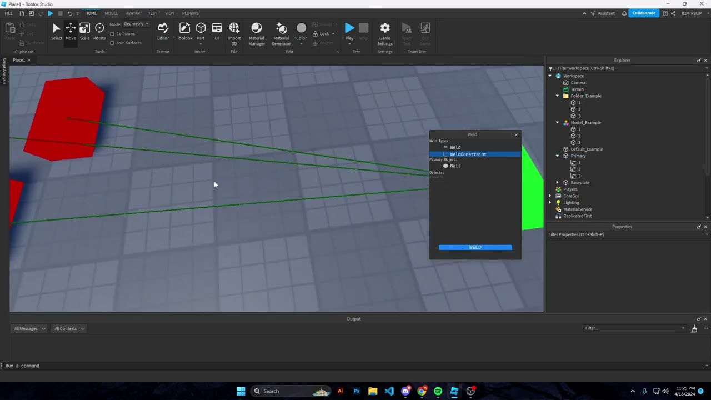The height and width of the screenshot is (400, 711).
Task: Pick the Scale tool
Action: click(84, 31)
